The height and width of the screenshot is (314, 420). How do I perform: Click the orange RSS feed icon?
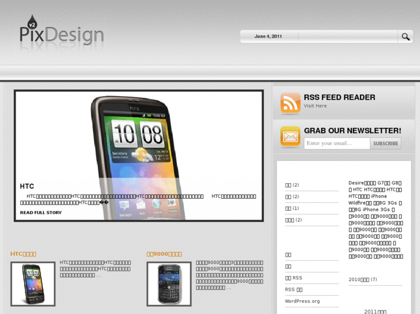click(x=291, y=103)
